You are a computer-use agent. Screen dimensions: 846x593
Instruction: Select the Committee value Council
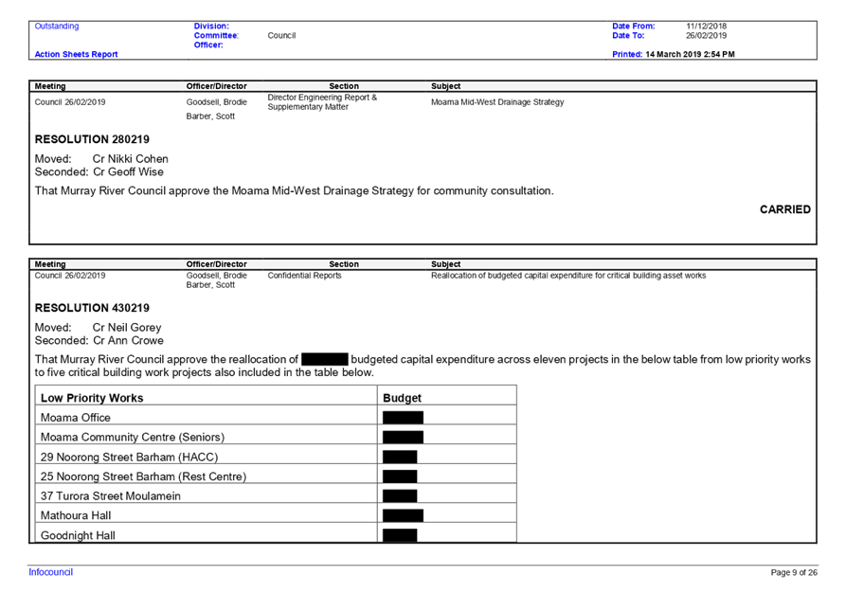(281, 36)
